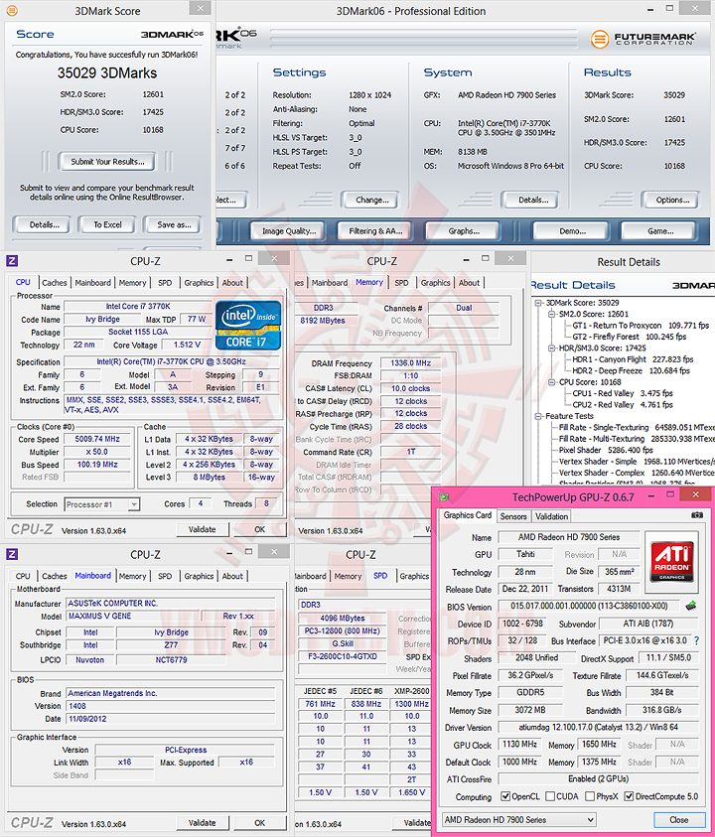Toggle the CUDA checkbox in GPU-Z
This screenshot has height=837, width=715.
[x=550, y=796]
